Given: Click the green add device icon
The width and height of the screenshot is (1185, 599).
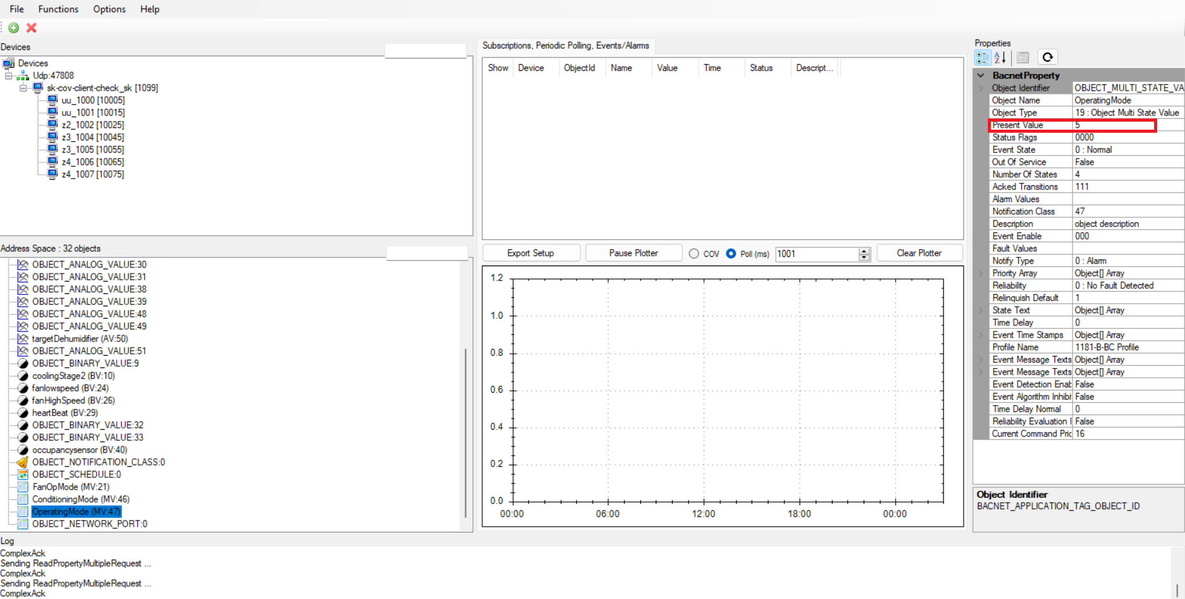Looking at the screenshot, I should point(14,28).
